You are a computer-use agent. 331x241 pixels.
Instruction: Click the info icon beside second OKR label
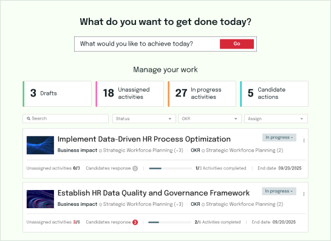pyautogui.click(x=203, y=205)
